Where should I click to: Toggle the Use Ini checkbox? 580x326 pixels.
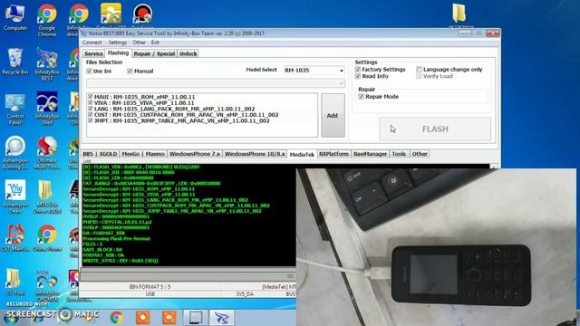(x=89, y=71)
